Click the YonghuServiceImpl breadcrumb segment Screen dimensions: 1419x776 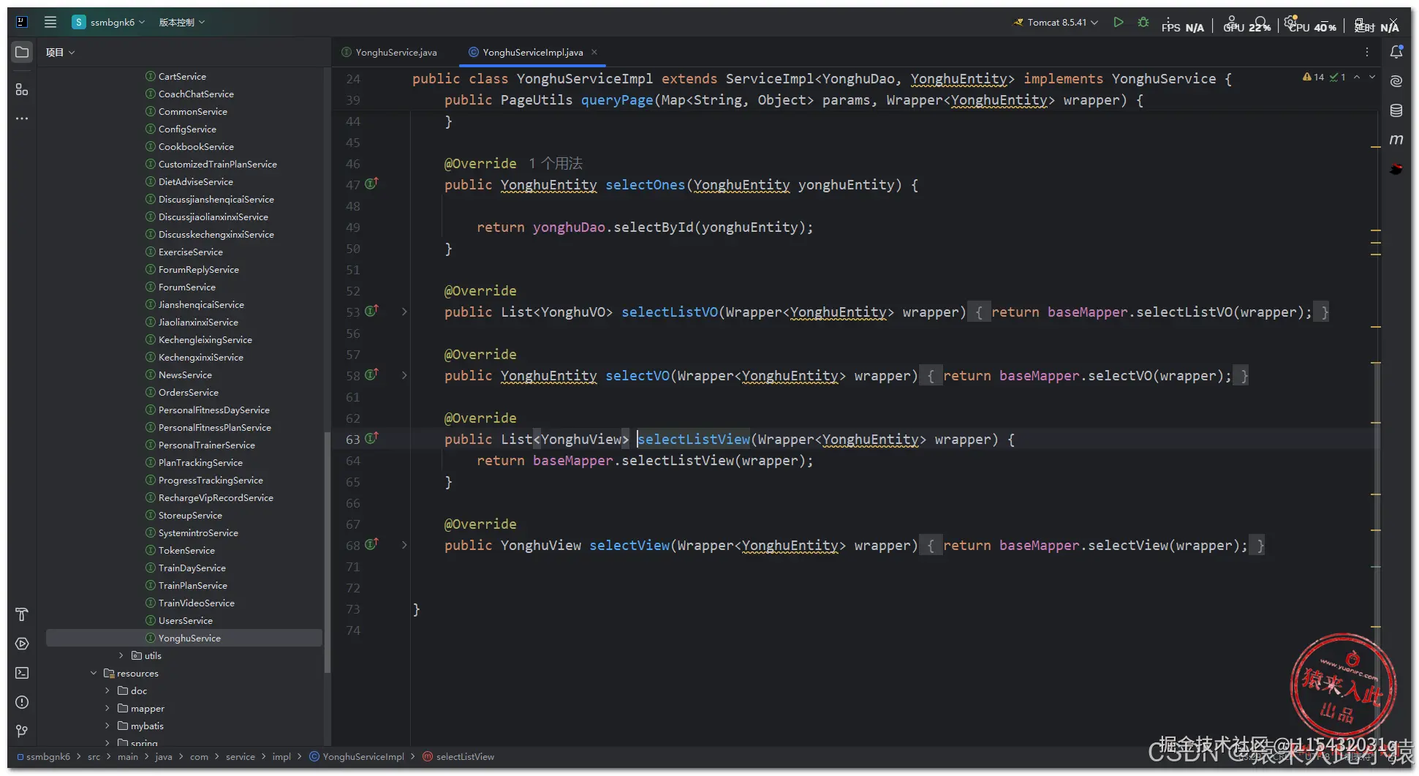pos(357,756)
